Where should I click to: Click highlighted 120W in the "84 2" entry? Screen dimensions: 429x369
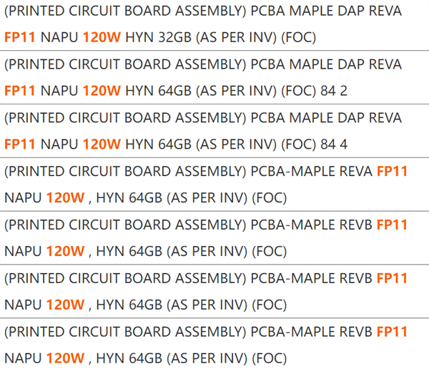coord(102,91)
